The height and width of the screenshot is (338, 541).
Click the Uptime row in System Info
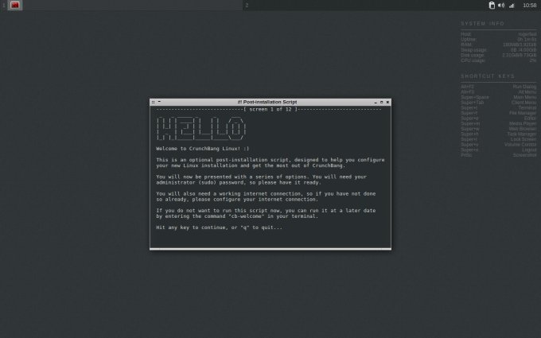tap(499, 39)
